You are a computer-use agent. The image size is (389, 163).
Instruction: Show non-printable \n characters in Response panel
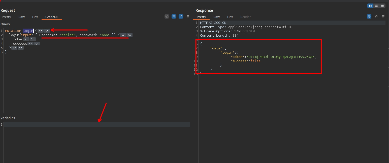376,17
